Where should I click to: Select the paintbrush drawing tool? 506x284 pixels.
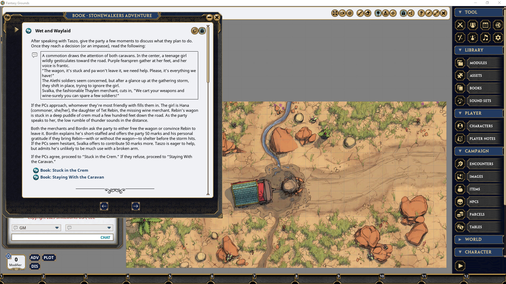pos(360,13)
